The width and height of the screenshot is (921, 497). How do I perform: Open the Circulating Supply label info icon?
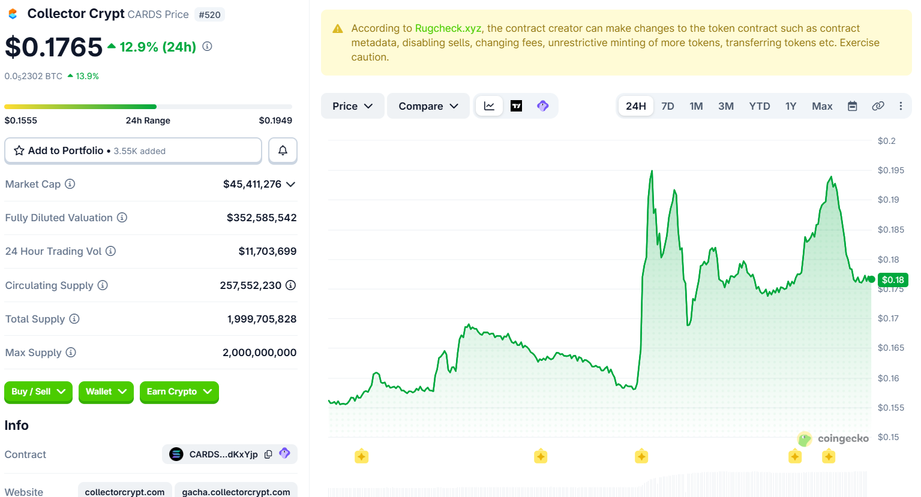[103, 285]
